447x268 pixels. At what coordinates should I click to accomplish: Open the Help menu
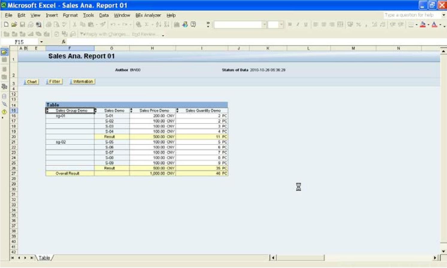[x=171, y=15]
